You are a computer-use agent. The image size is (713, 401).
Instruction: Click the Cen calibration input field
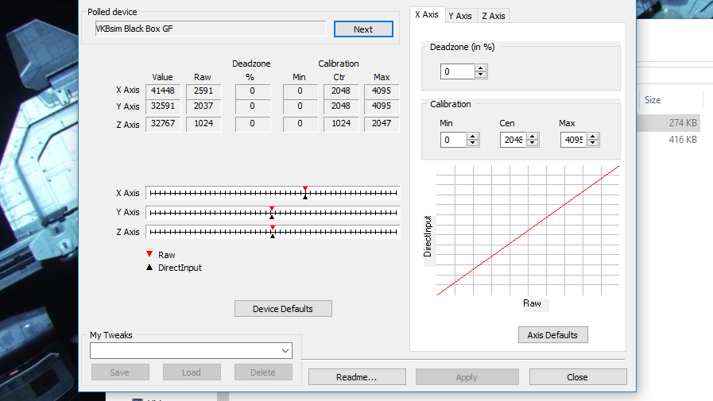(x=513, y=140)
